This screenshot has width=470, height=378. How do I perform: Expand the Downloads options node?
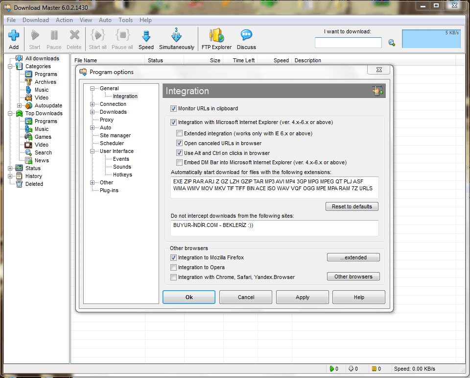pos(93,112)
